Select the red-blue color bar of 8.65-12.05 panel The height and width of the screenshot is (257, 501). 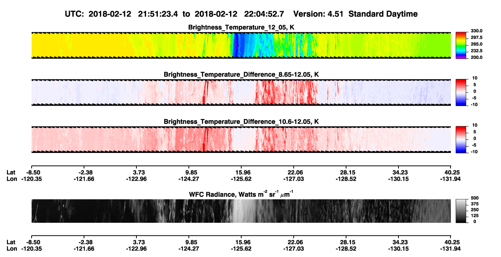[461, 92]
